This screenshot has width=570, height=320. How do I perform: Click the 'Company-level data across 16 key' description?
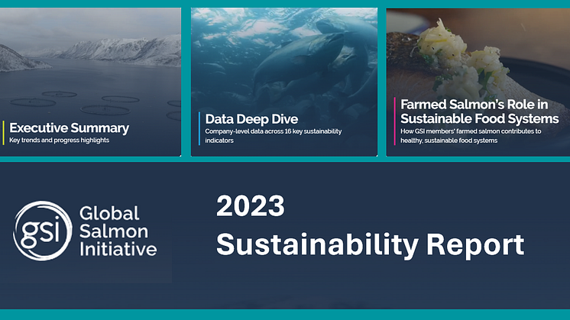click(273, 132)
